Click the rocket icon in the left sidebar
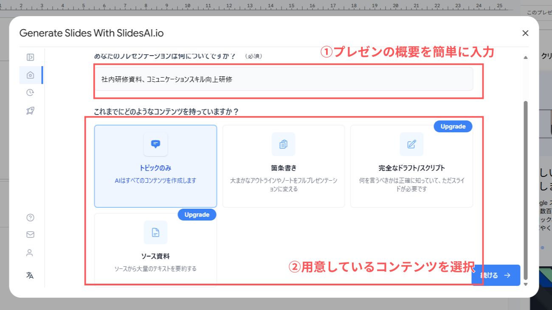This screenshot has height=310, width=552. [29, 110]
